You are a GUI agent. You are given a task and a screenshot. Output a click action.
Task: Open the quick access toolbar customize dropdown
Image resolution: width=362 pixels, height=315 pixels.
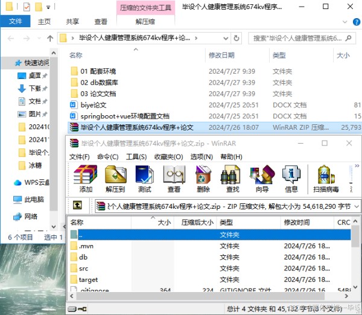[48, 7]
